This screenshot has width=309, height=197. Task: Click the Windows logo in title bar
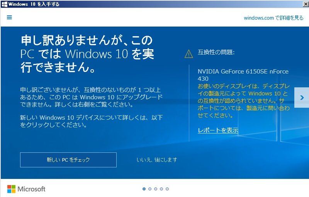pos(4,4)
